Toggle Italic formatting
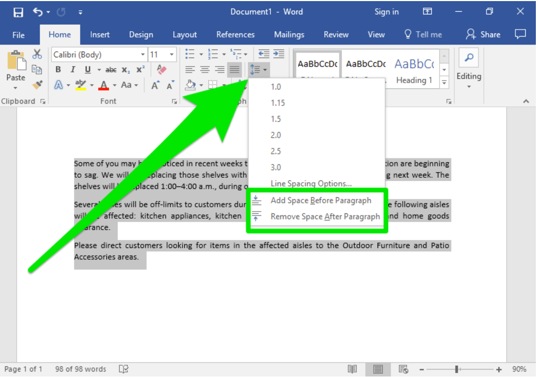 click(72, 69)
